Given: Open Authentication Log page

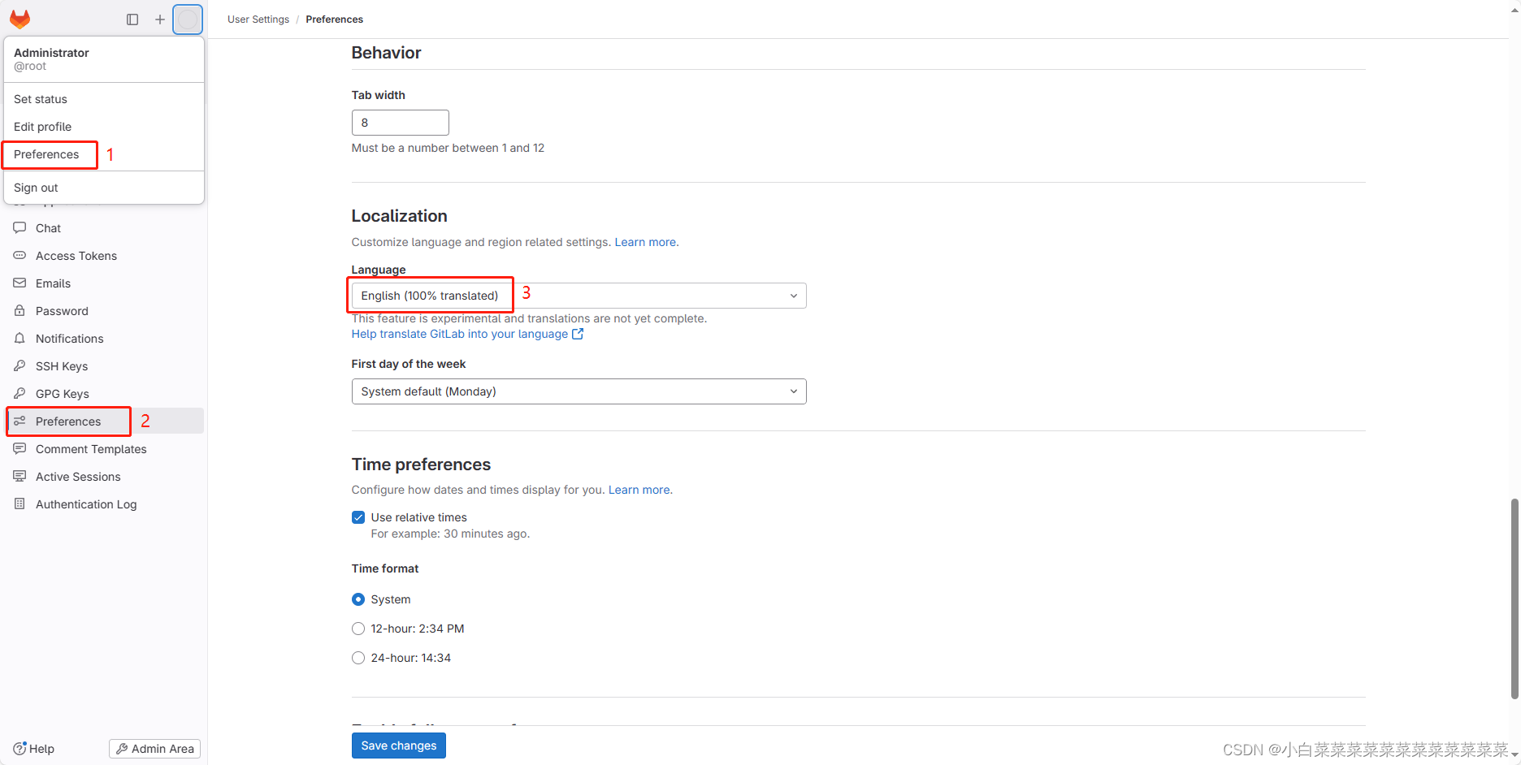Looking at the screenshot, I should click(105, 504).
